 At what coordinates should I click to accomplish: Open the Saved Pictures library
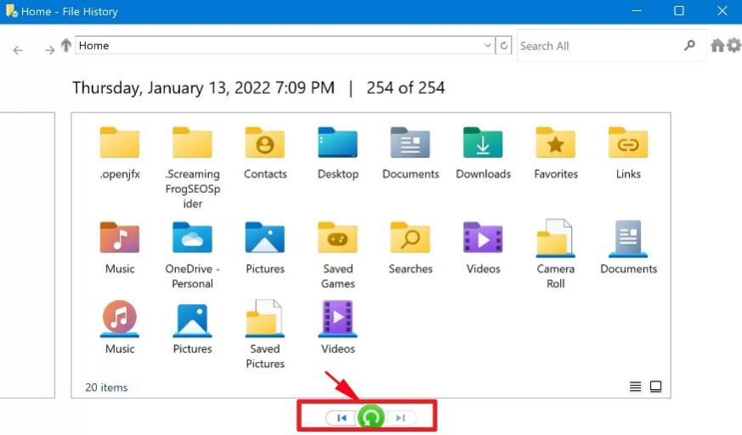tap(265, 335)
